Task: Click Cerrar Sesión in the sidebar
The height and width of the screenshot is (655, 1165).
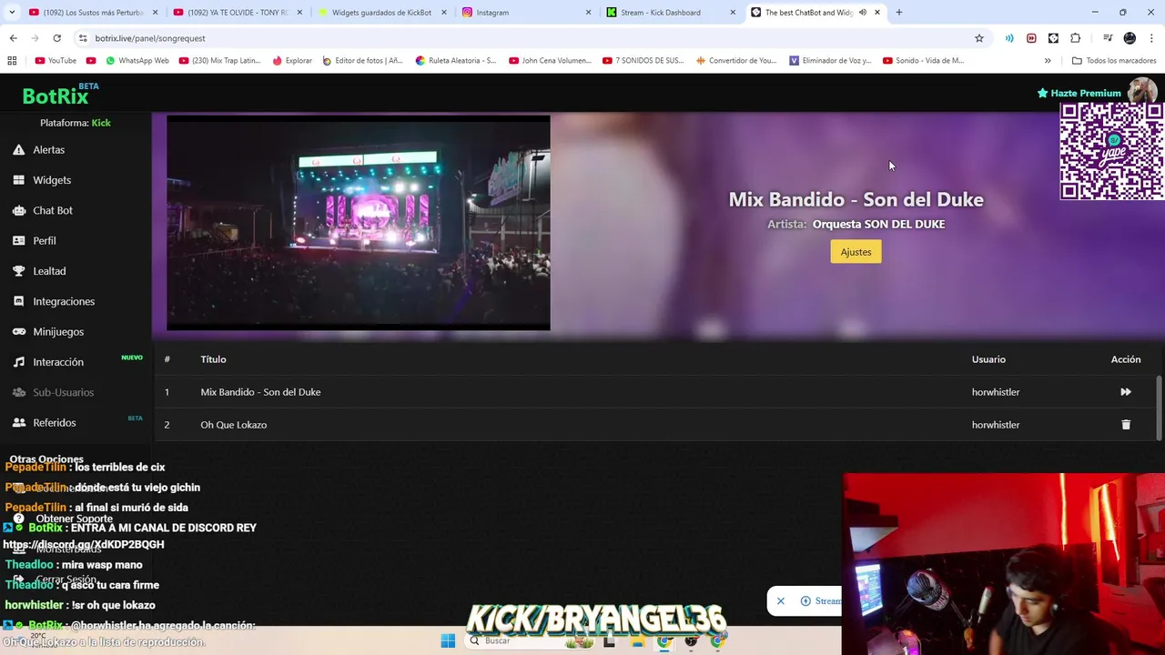Action: point(66,579)
